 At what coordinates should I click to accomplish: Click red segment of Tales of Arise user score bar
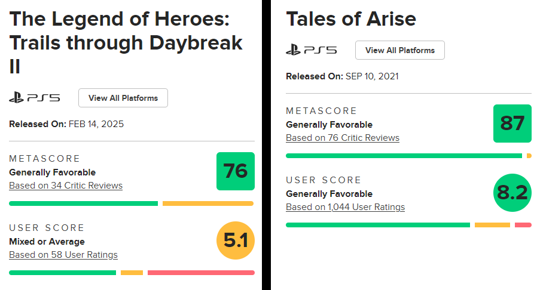coord(523,225)
